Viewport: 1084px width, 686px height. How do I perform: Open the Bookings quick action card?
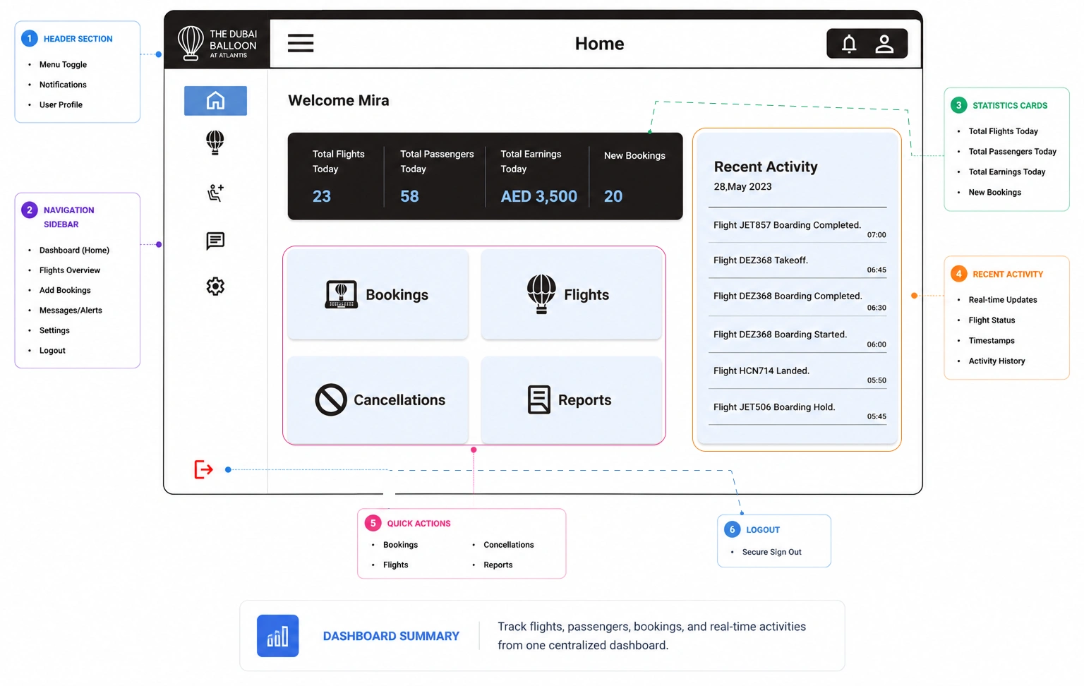tap(378, 294)
